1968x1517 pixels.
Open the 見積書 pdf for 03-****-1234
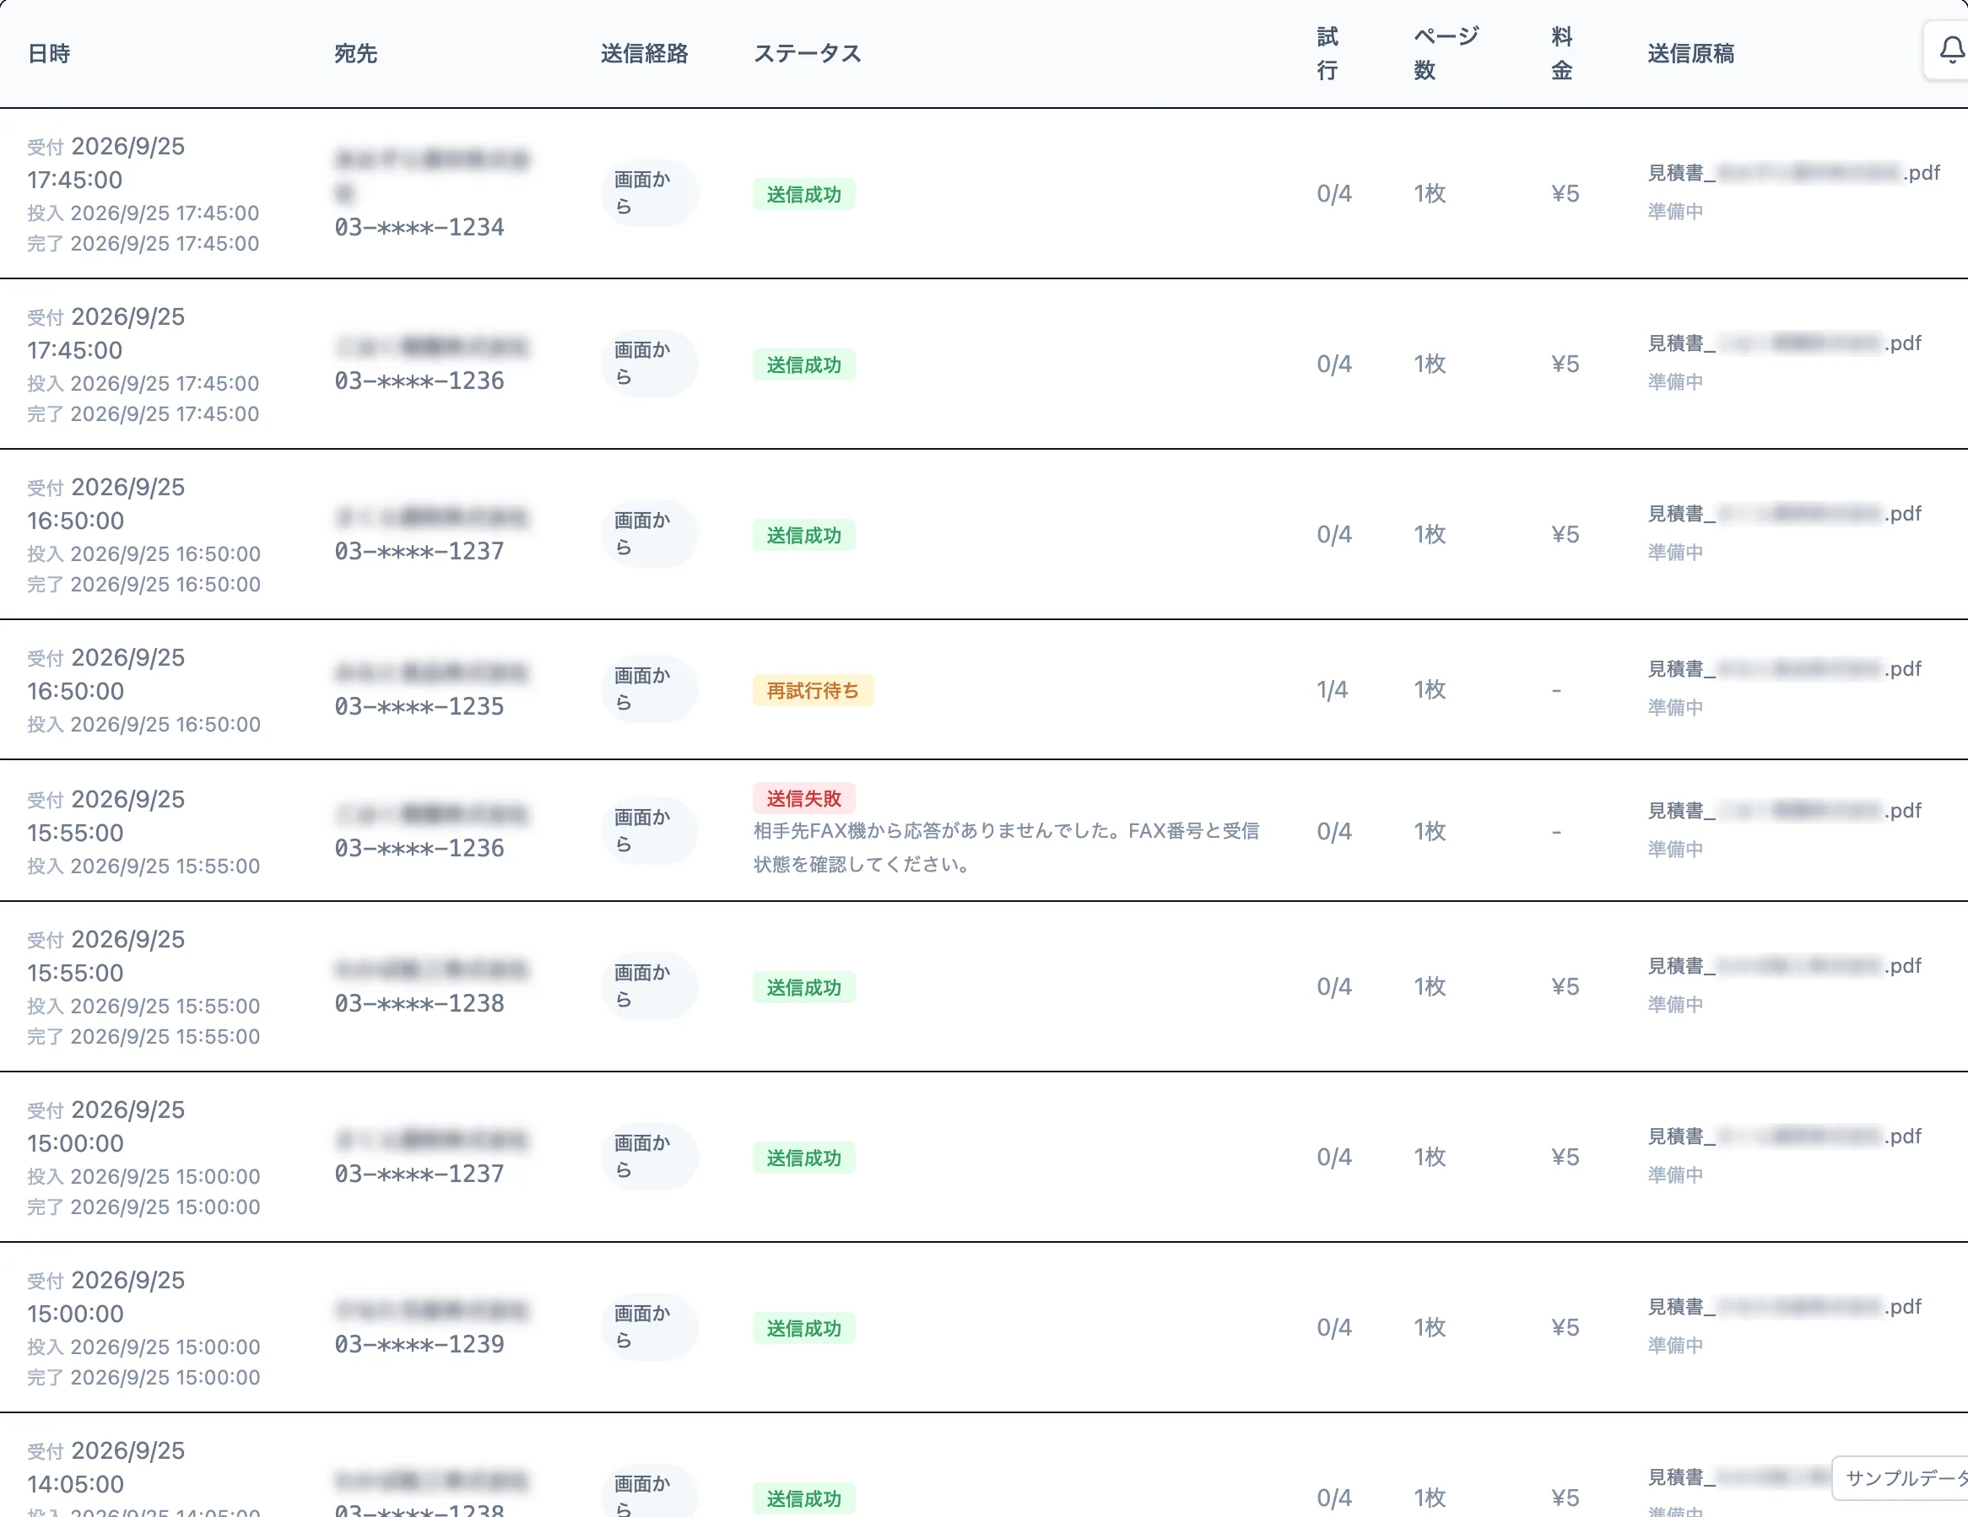pyautogui.click(x=1793, y=172)
